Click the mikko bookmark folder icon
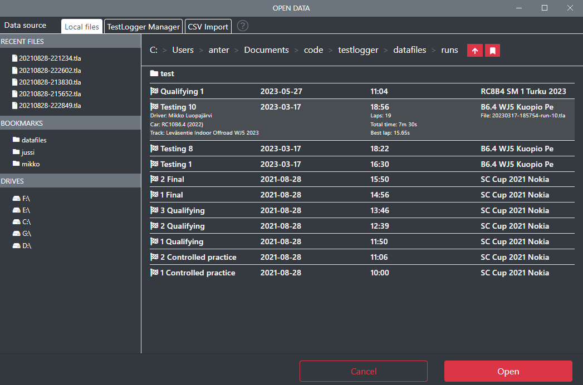 [x=16, y=164]
